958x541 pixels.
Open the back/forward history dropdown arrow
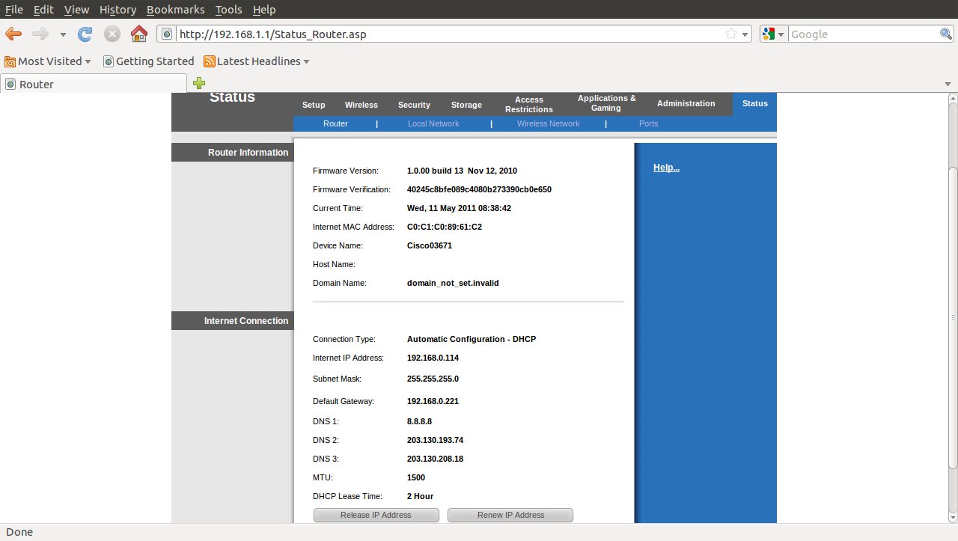pos(63,34)
